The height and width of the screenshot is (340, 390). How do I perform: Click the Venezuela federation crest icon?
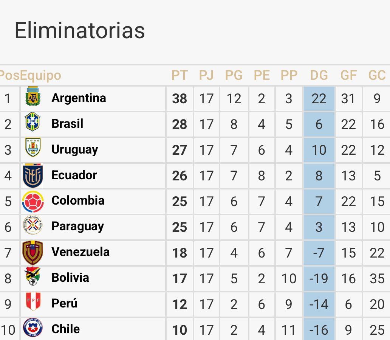point(33,252)
